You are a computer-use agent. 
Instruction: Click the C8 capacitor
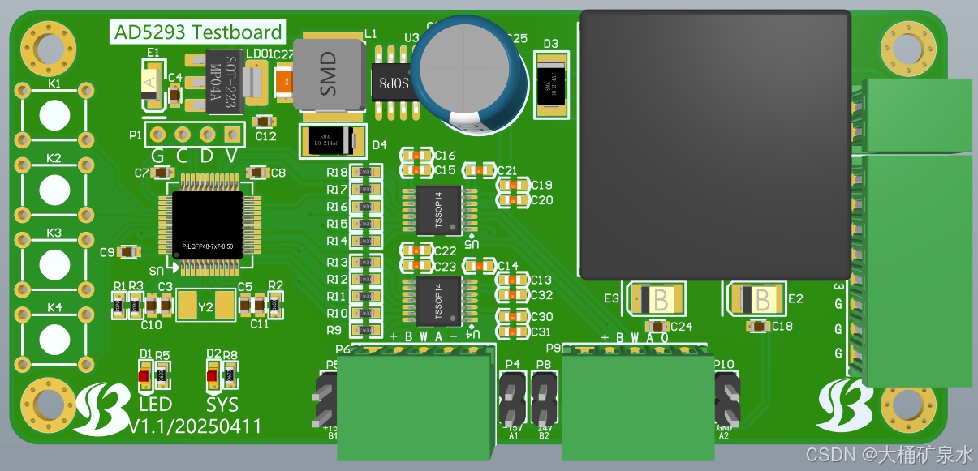coord(258,172)
